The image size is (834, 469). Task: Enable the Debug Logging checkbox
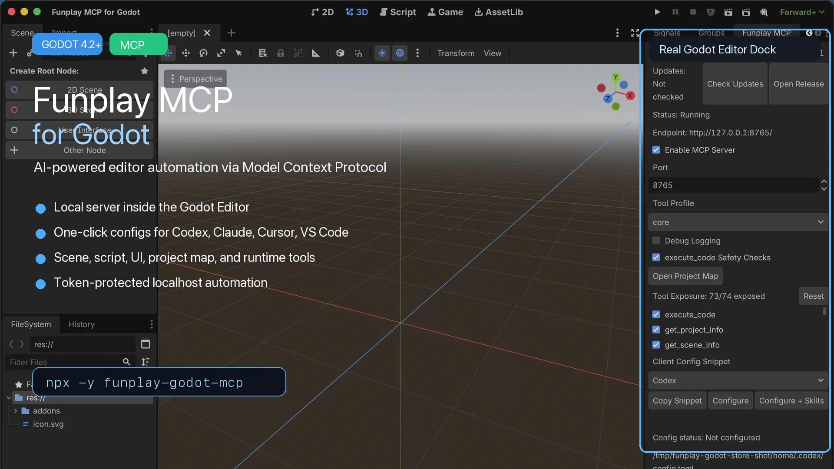656,241
